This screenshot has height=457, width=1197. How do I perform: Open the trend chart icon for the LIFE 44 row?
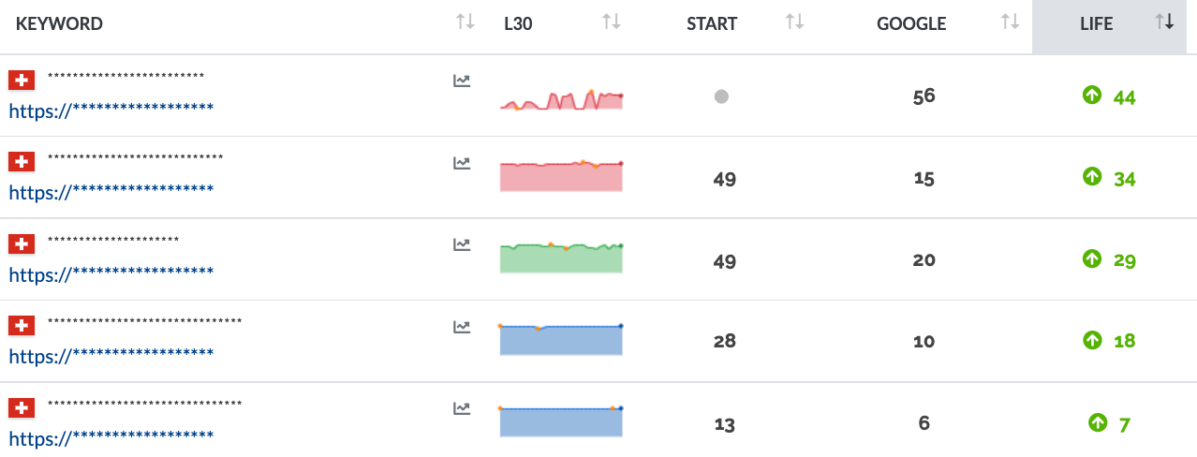(461, 81)
